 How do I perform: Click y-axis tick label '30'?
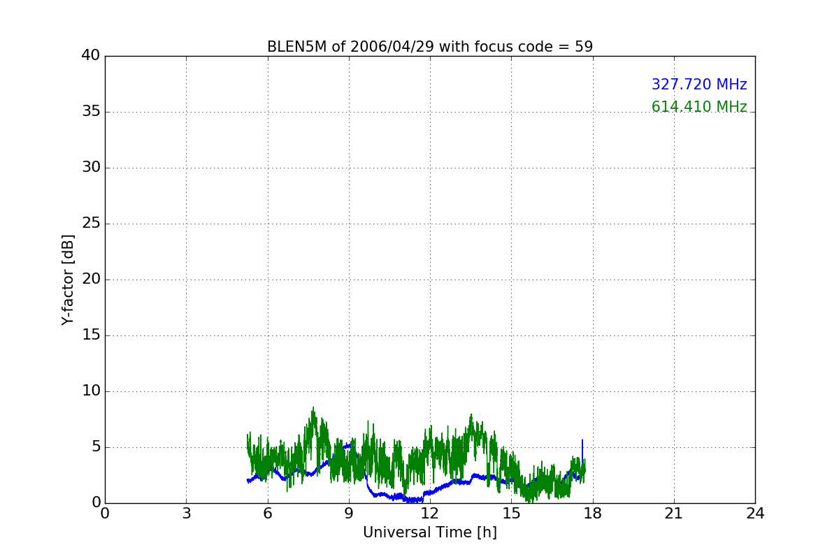point(91,168)
